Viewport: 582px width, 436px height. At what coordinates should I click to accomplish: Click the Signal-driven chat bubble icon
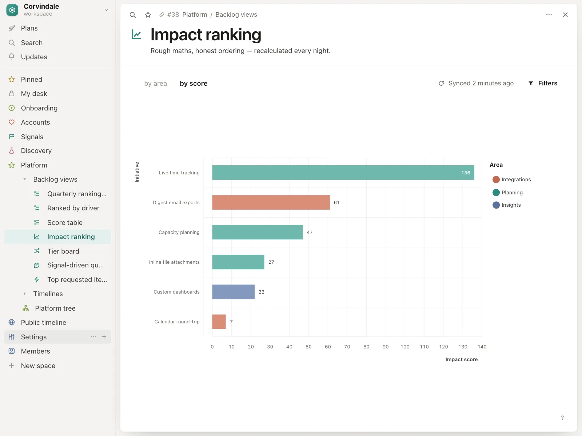[37, 266]
